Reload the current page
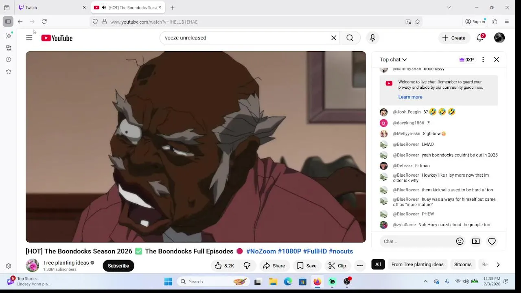The image size is (521, 293). 44,22
